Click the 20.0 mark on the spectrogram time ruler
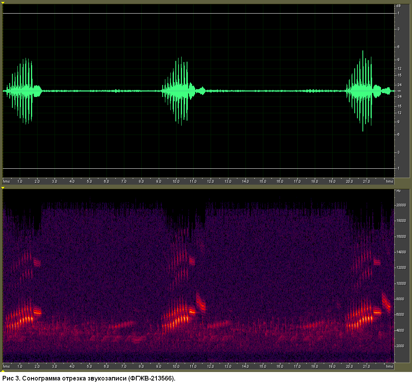 (x=349, y=366)
